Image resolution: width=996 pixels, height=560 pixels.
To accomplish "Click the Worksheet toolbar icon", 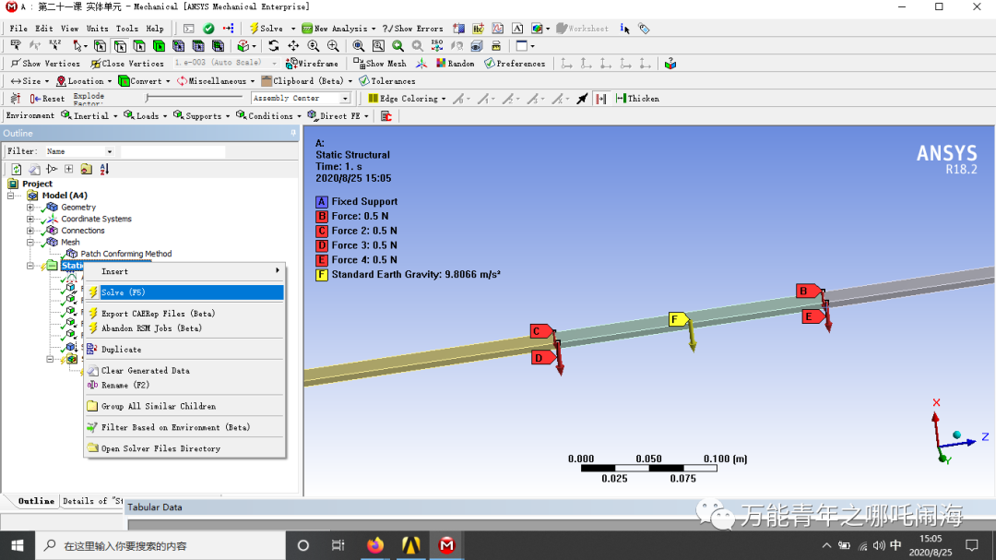I will 582,29.
